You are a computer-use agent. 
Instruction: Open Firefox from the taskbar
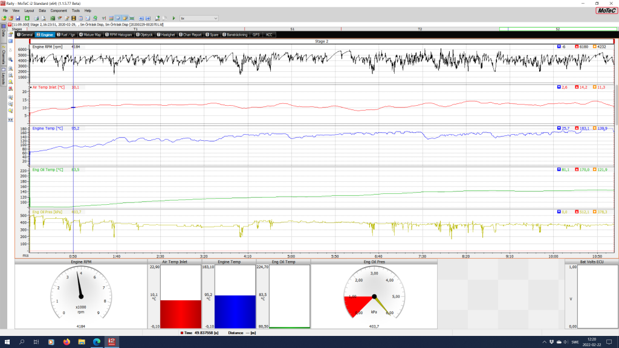click(66, 342)
